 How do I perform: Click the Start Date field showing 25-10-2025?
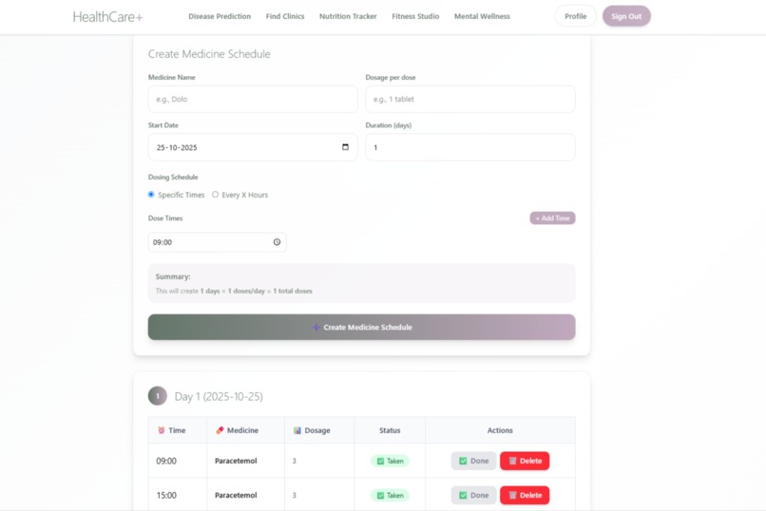click(x=253, y=147)
